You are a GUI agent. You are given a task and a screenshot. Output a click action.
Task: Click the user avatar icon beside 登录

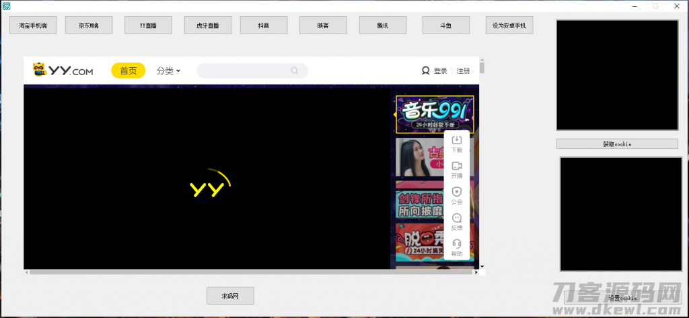tap(425, 70)
